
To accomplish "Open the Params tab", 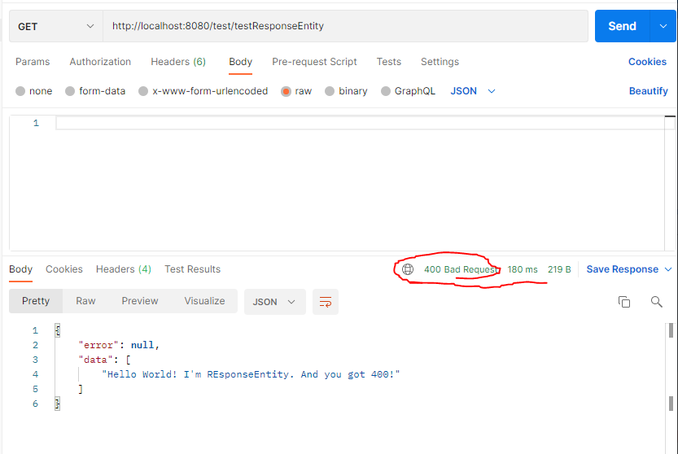I will (33, 62).
